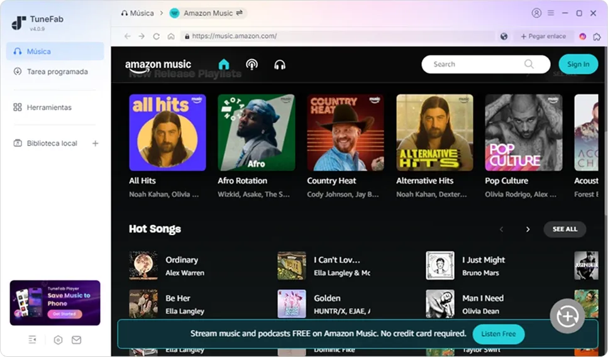The image size is (608, 357).
Task: Click the Ordinary album art
Action: [x=143, y=265]
